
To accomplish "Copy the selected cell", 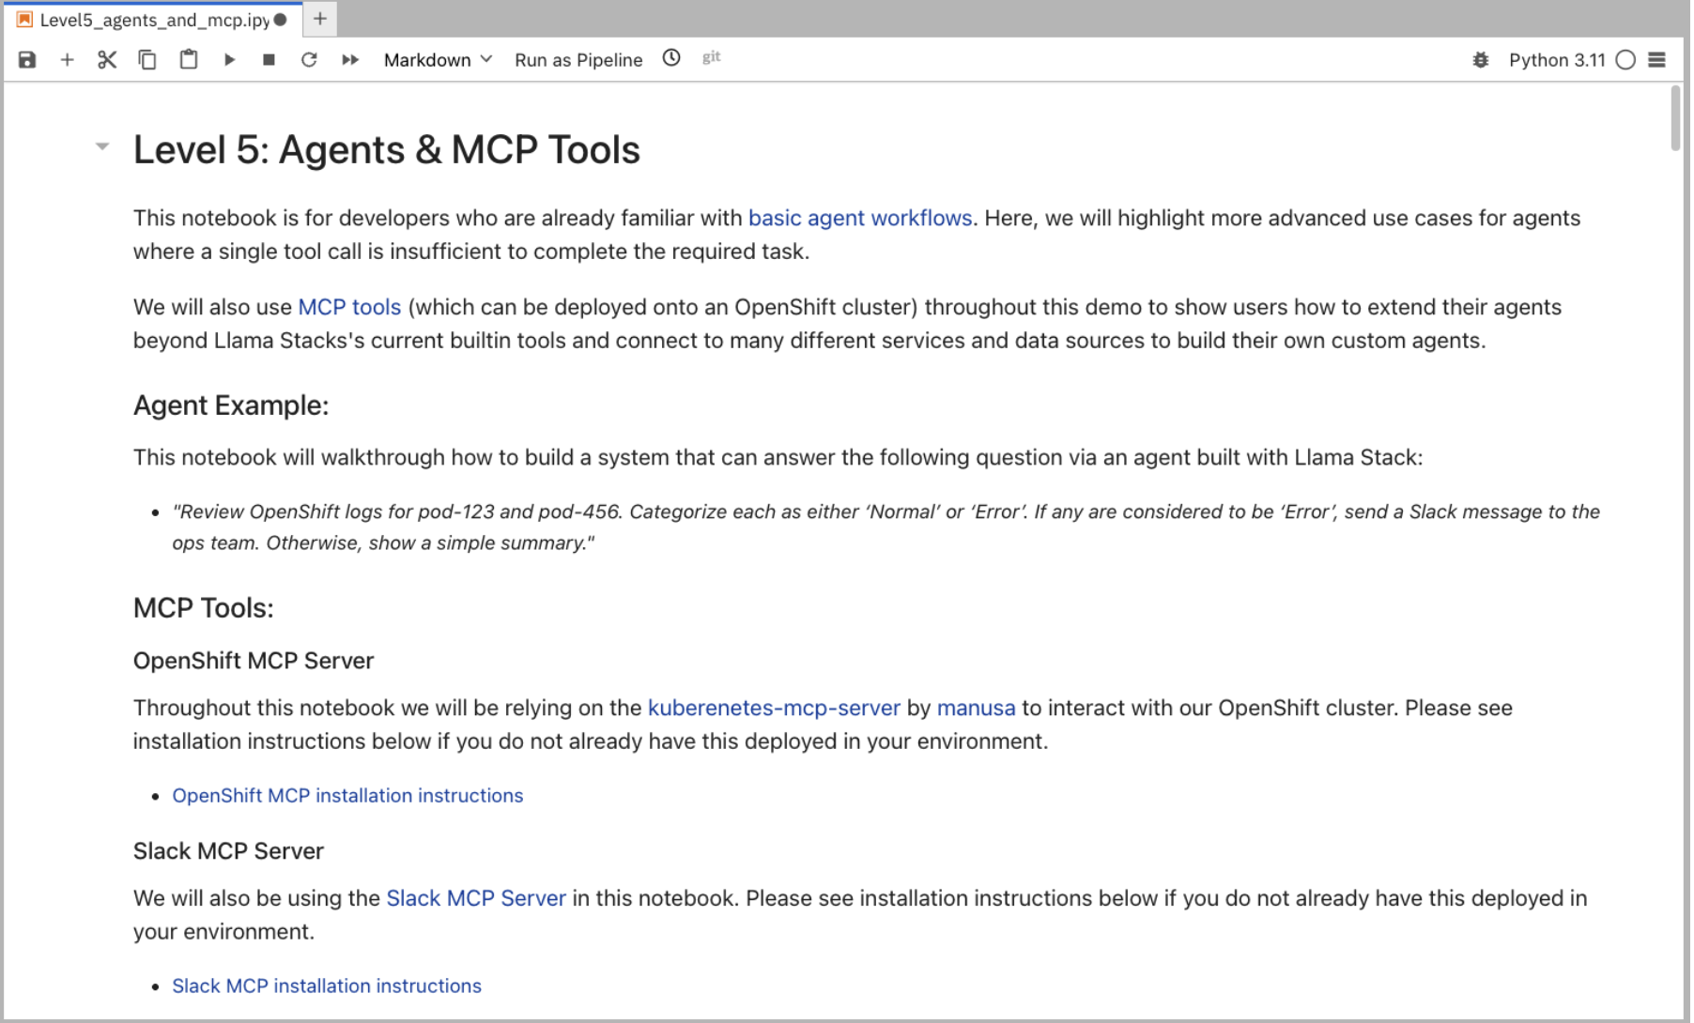I will (x=147, y=60).
